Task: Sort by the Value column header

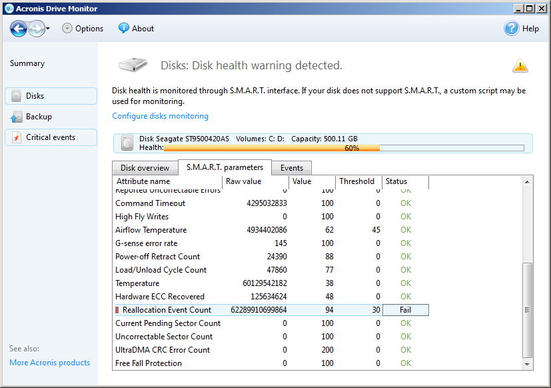Action: point(312,181)
